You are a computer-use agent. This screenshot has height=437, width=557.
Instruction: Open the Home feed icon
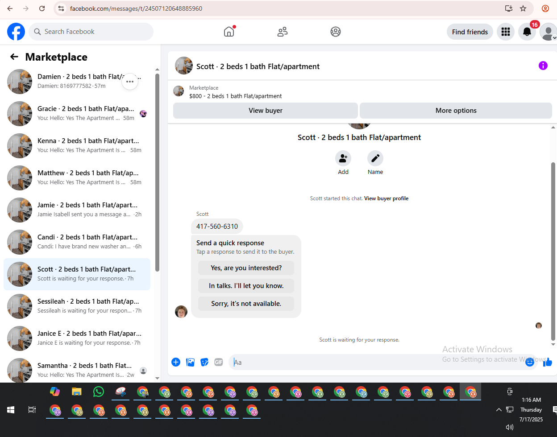(229, 32)
